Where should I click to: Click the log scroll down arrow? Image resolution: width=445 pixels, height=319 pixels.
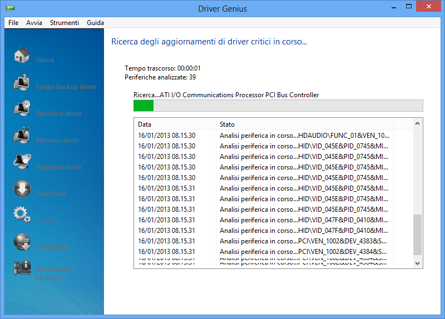(x=417, y=263)
